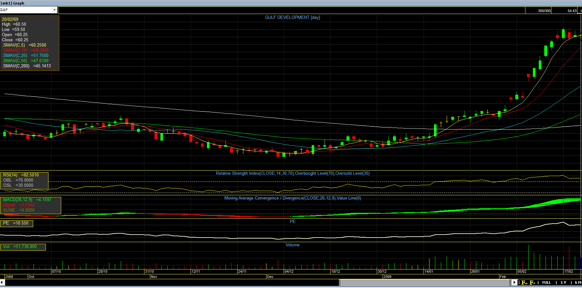This screenshot has width=582, height=288.
Task: Click the .MACD(26,12,9) =4.1597 label
Action: click(27, 200)
